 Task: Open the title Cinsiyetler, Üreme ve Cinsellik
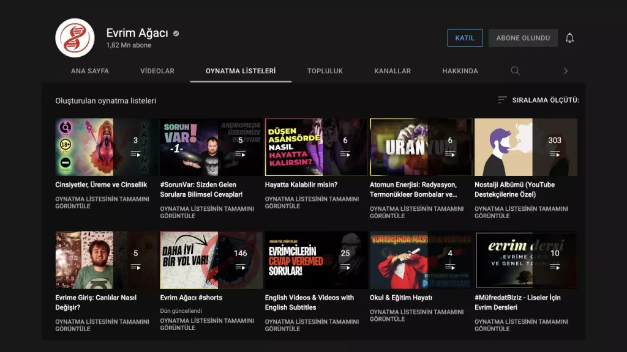point(101,185)
